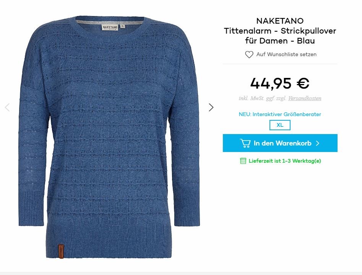Click the NEU label before Größenberater

tap(245, 114)
